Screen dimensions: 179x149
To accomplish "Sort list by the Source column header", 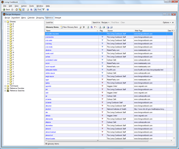I will click(x=120, y=31).
